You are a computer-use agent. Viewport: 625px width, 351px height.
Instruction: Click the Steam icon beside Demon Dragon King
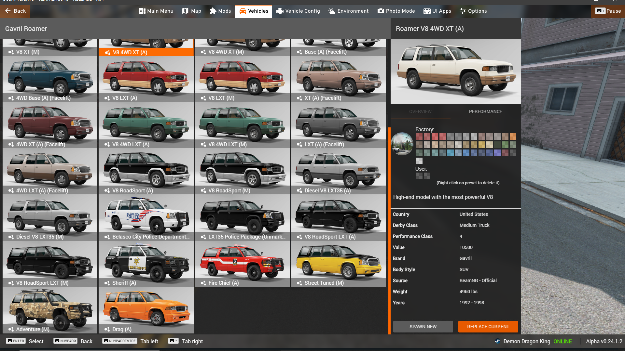coord(497,341)
